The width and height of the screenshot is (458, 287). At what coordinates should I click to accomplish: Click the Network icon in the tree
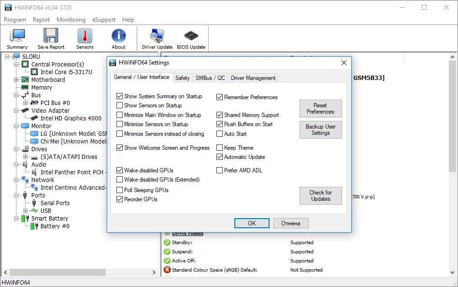(x=26, y=180)
